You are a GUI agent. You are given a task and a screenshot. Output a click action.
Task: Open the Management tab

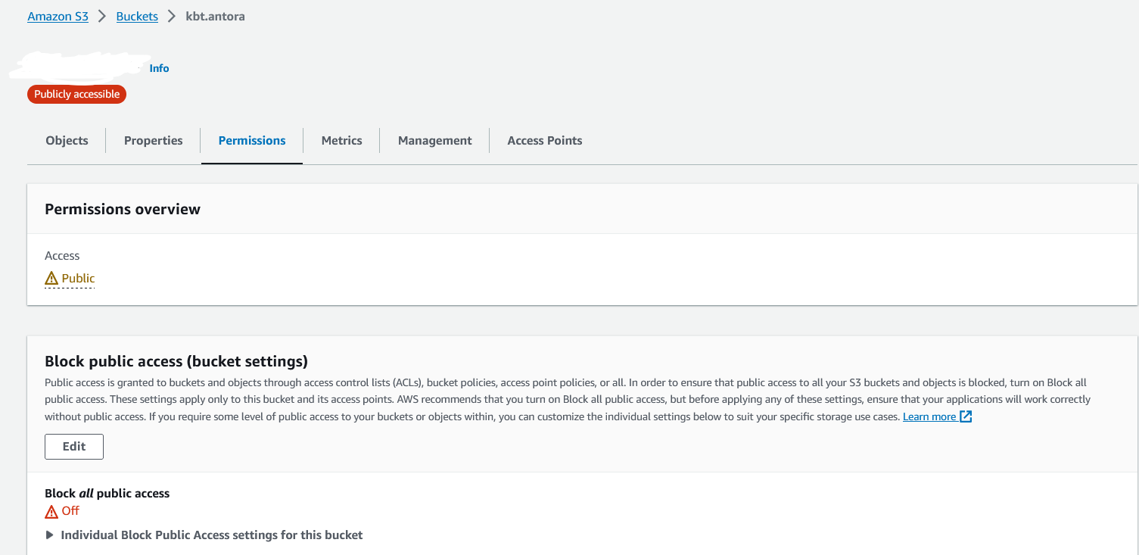pos(434,140)
